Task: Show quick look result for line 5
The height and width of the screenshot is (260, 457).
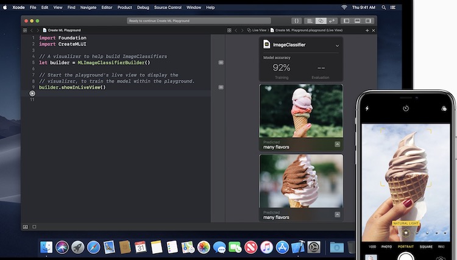Action: (x=221, y=63)
